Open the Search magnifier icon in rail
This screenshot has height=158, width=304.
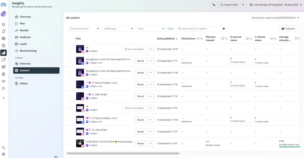click(x=3, y=148)
